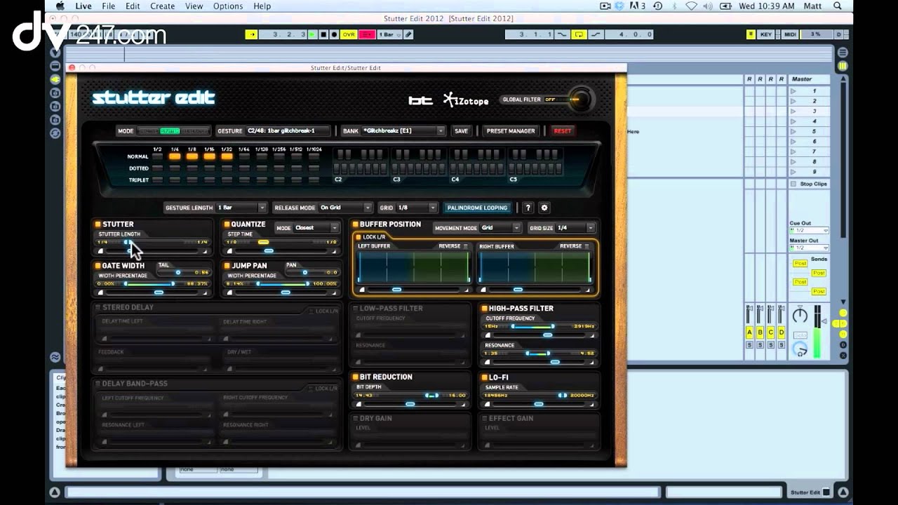The height and width of the screenshot is (505, 898).
Task: Open the Movement Mode Grid dropdown
Action: pos(500,228)
